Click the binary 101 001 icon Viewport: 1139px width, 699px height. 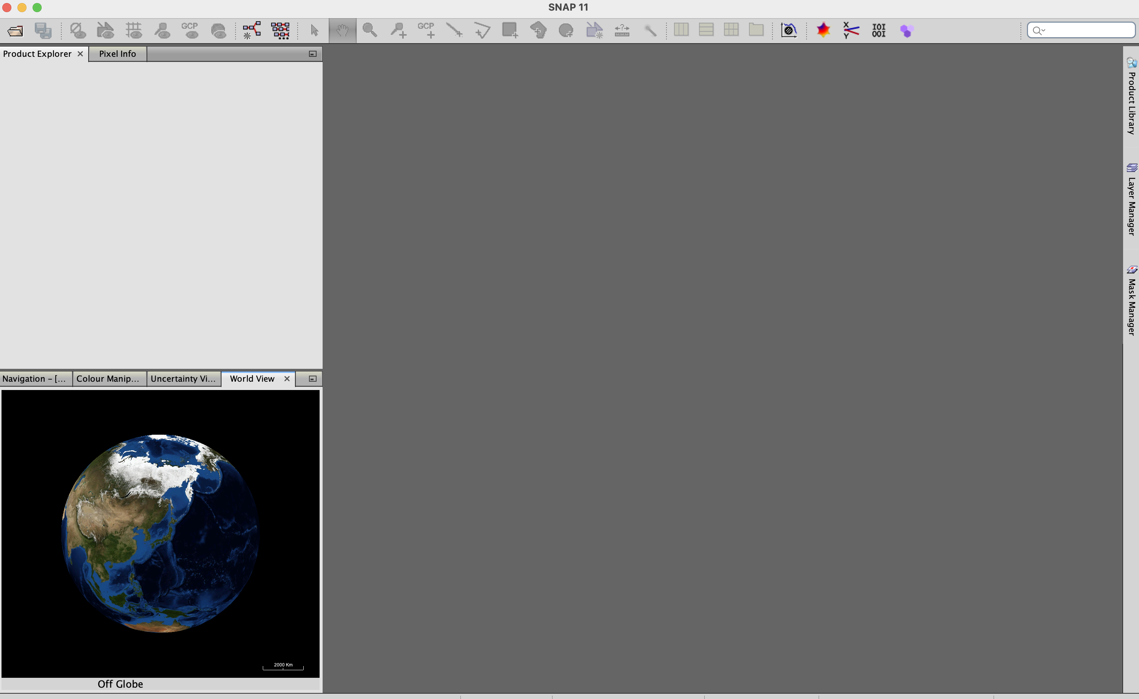[x=878, y=31]
